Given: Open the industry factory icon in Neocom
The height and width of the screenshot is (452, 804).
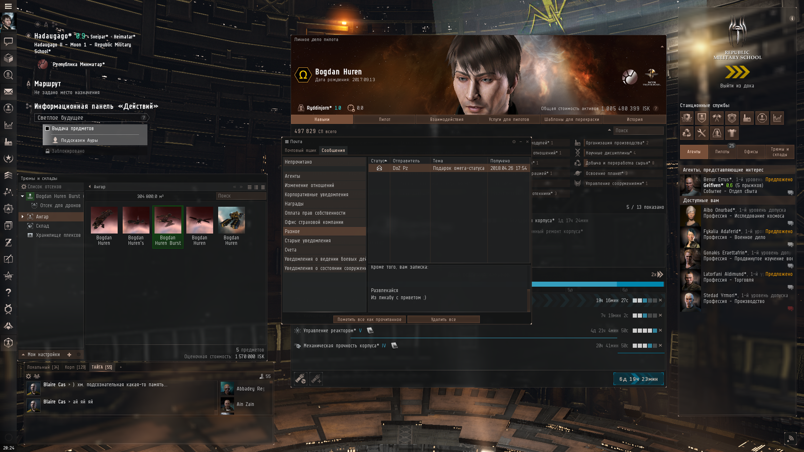Looking at the screenshot, I should tap(8, 142).
